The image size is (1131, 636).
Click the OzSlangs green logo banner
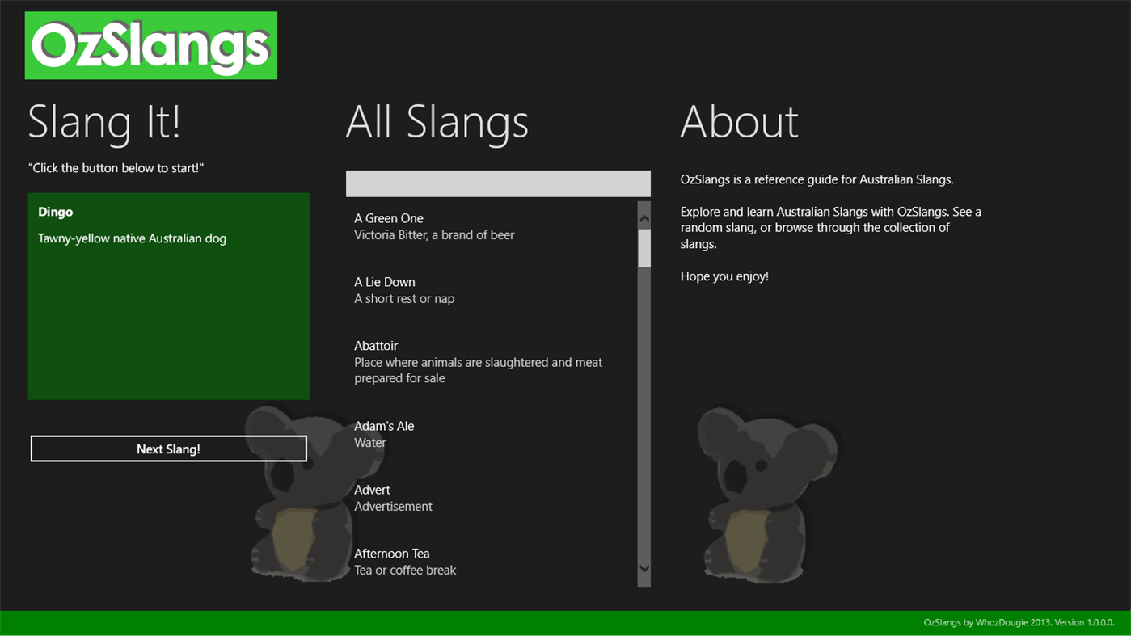(x=150, y=44)
